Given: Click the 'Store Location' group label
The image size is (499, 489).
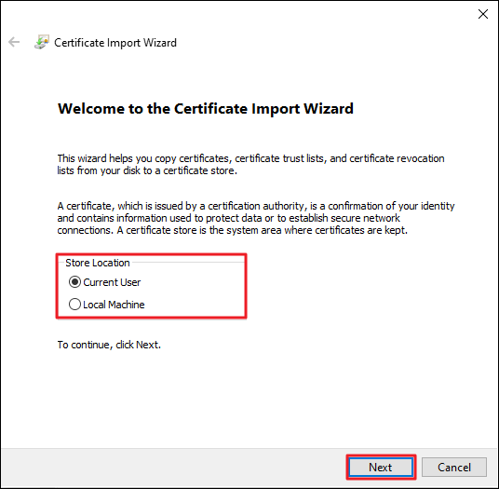Looking at the screenshot, I should tap(98, 263).
